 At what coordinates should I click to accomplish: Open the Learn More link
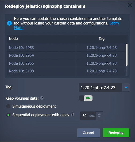(114, 23)
